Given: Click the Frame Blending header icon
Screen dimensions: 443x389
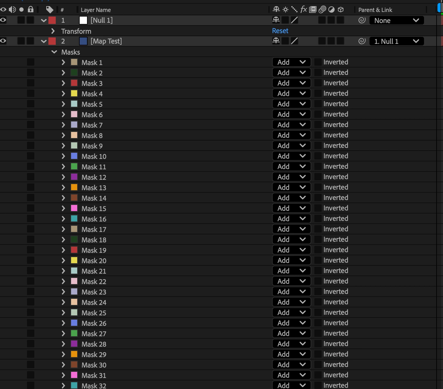Looking at the screenshot, I should pos(313,10).
